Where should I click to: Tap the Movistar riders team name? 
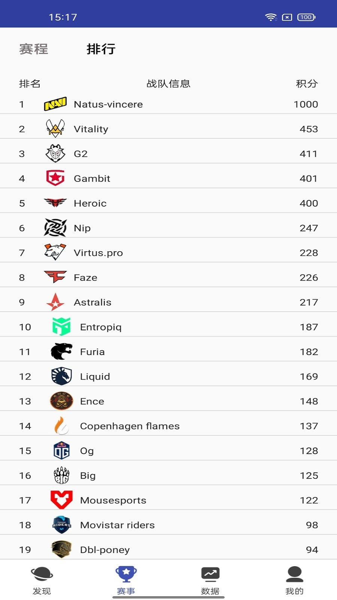point(117,525)
